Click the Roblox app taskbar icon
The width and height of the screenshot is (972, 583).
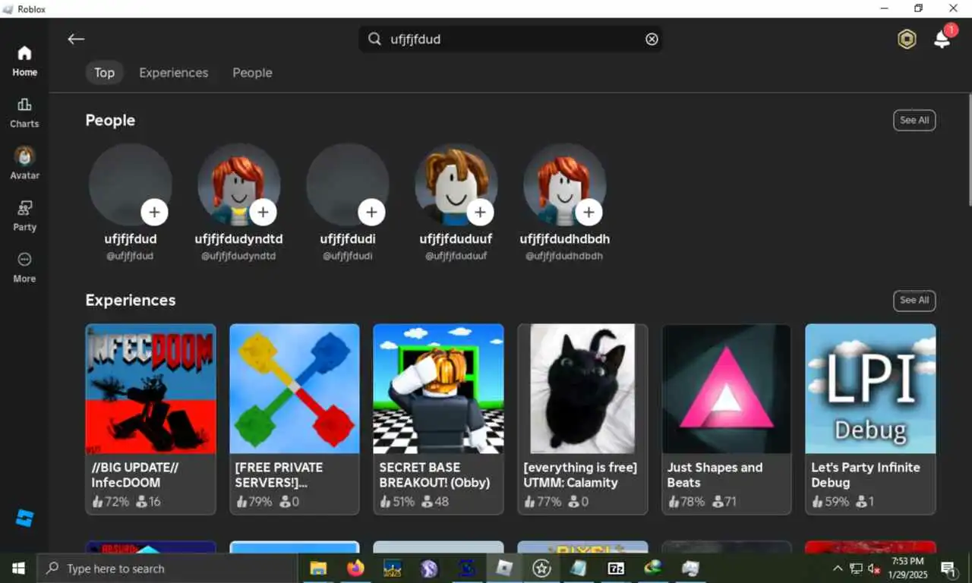click(x=504, y=569)
